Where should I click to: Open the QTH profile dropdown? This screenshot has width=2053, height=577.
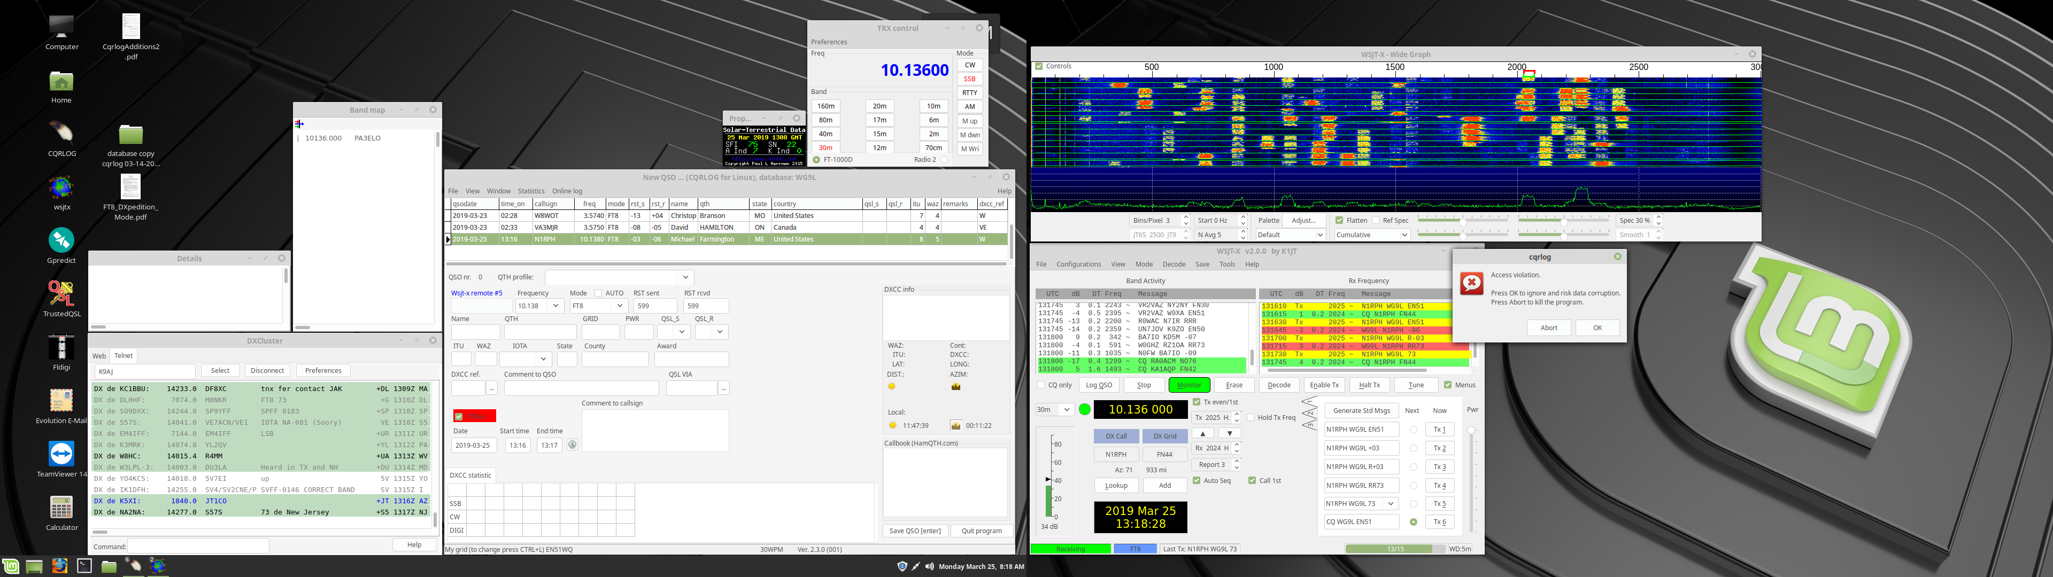coord(684,277)
